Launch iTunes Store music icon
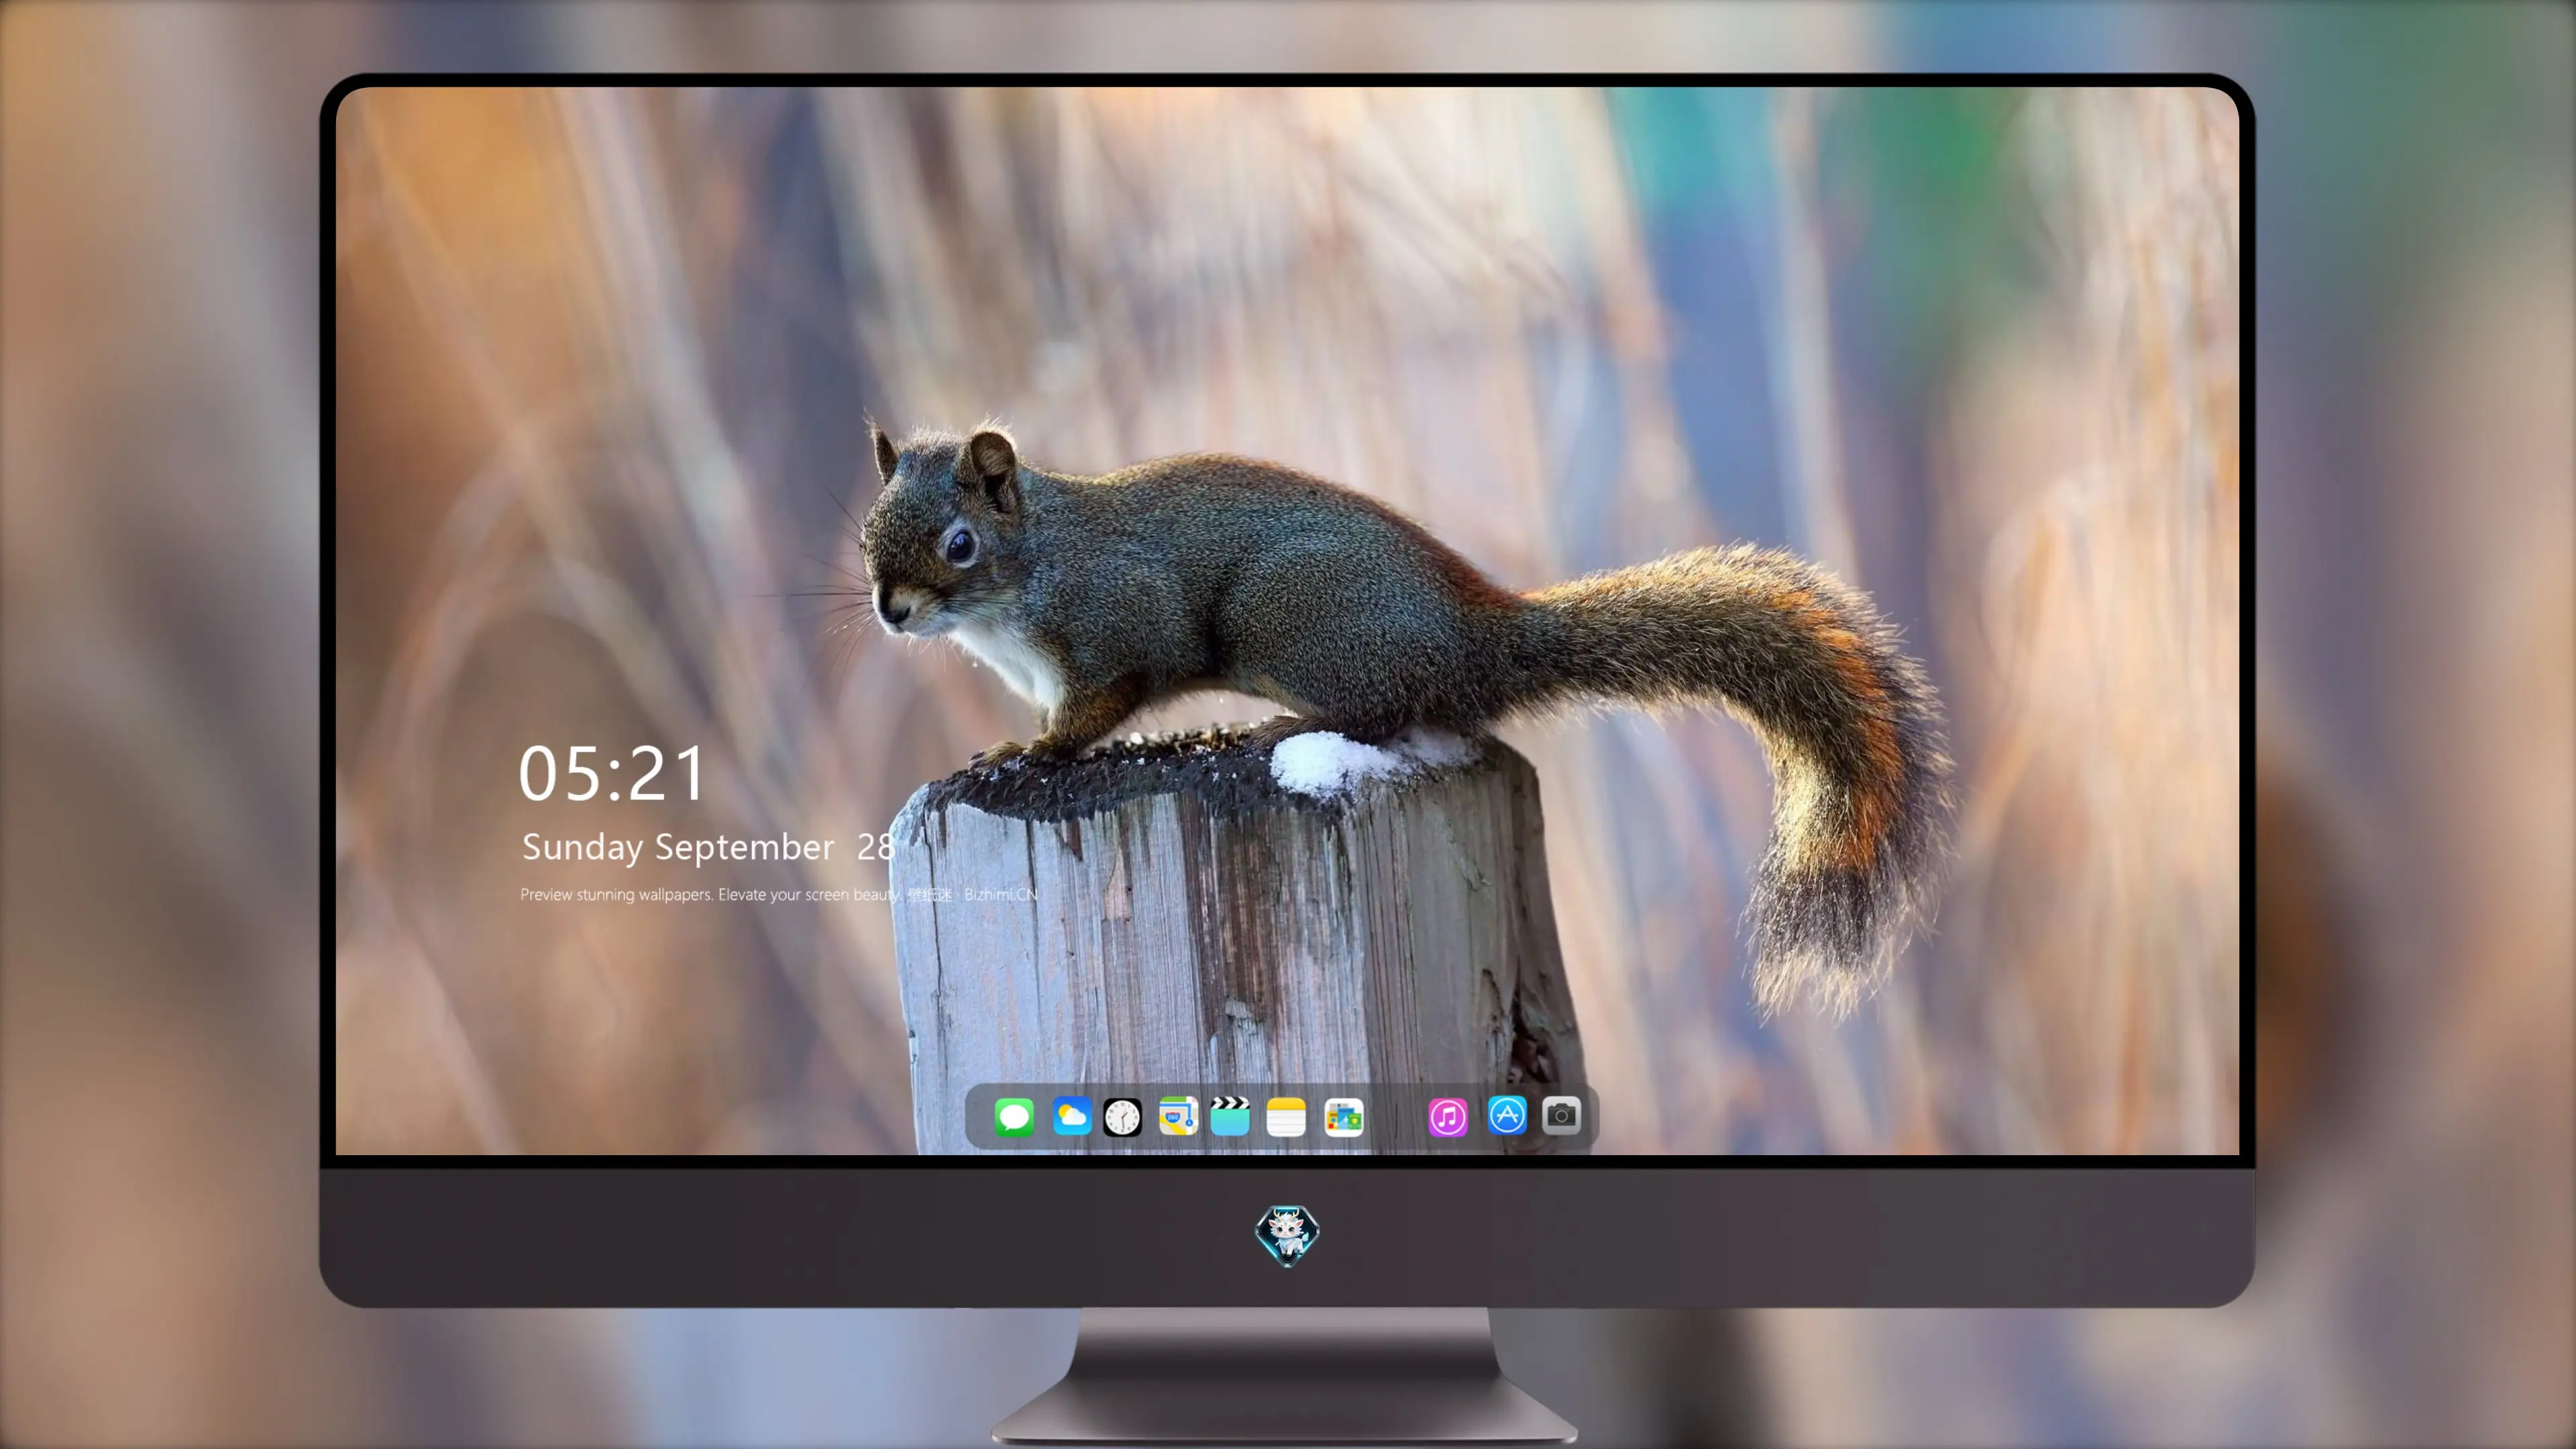The image size is (2576, 1449). tap(1448, 1117)
